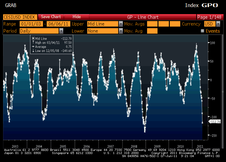
Task: Click the range start date 01/01/03 field
Action: (31, 24)
